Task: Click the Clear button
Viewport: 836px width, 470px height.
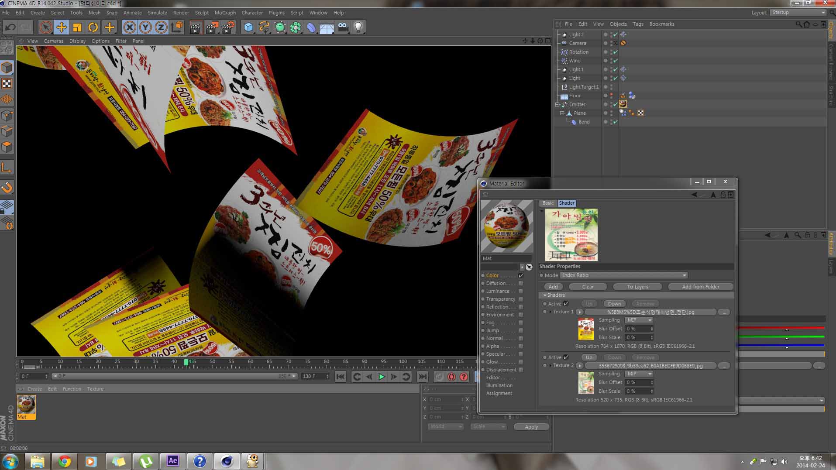Action: [588, 287]
